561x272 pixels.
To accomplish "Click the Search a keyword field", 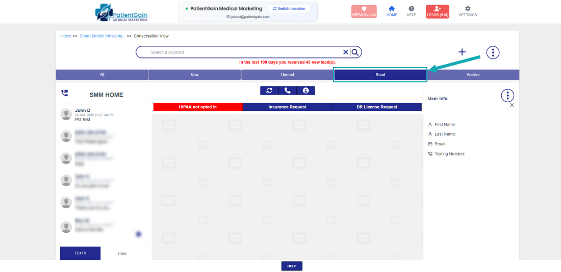I will tap(245, 52).
